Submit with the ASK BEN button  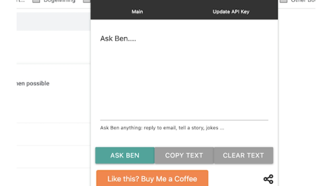tap(125, 156)
